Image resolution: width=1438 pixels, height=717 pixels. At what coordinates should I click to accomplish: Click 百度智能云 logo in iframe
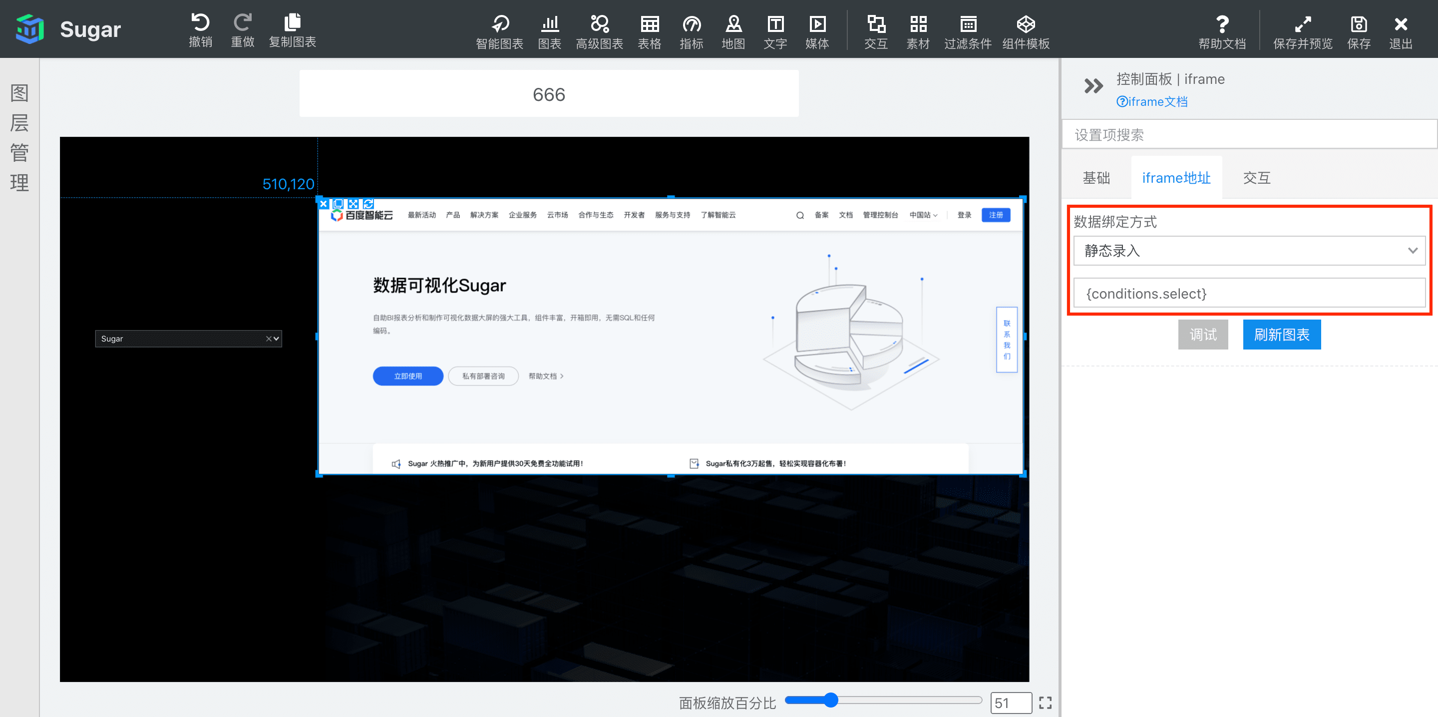[x=361, y=216]
